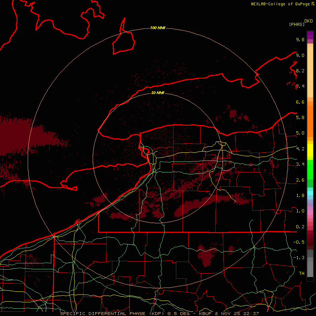Viewport: 316px width, 316px height.
Task: Click the 1.0 value on the color scale
Action: (300, 211)
